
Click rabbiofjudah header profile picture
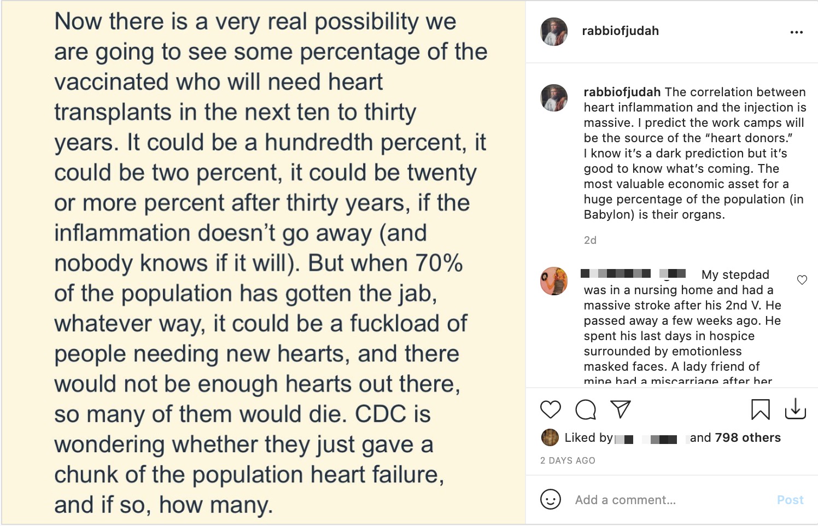[554, 31]
